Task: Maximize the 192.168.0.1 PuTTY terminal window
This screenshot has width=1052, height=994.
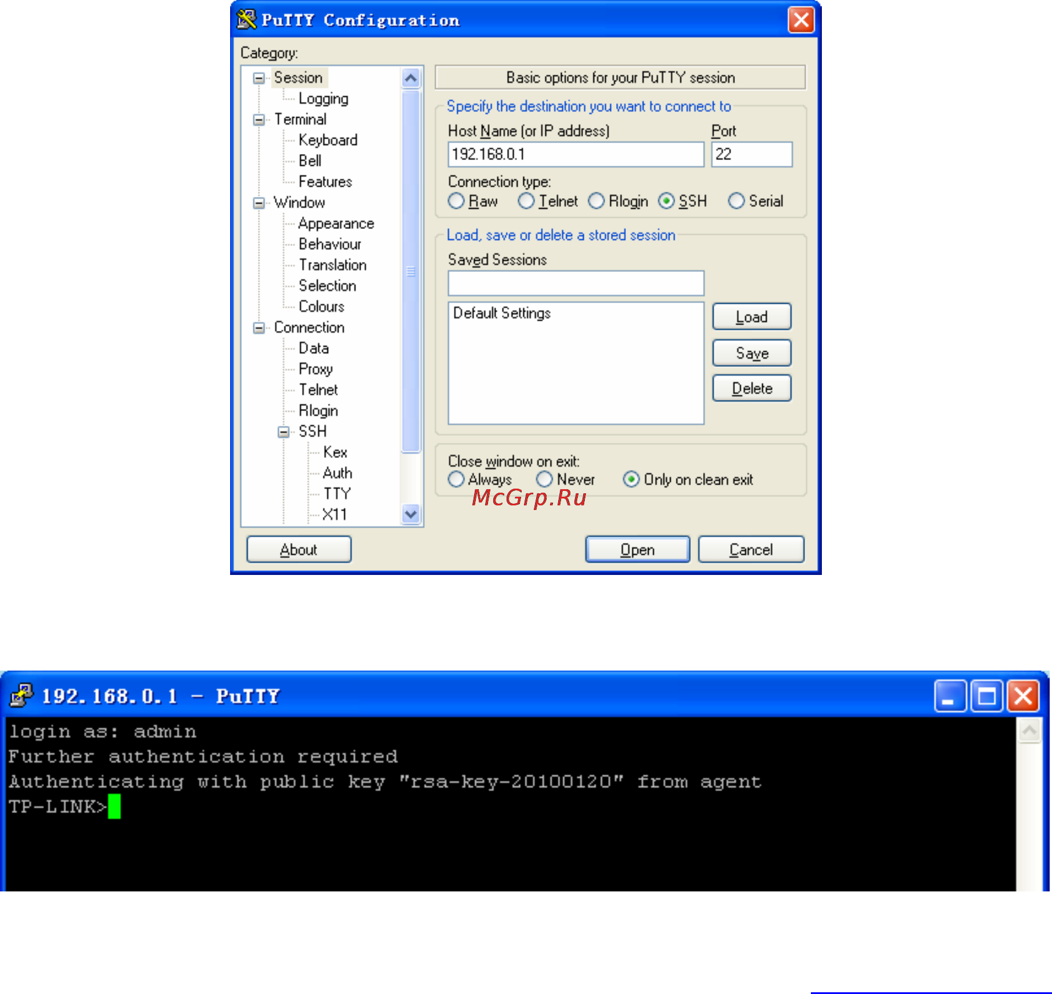Action: coord(987,696)
